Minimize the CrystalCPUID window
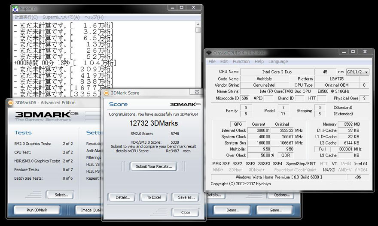Viewport: 378px width, 226px height. (x=344, y=52)
